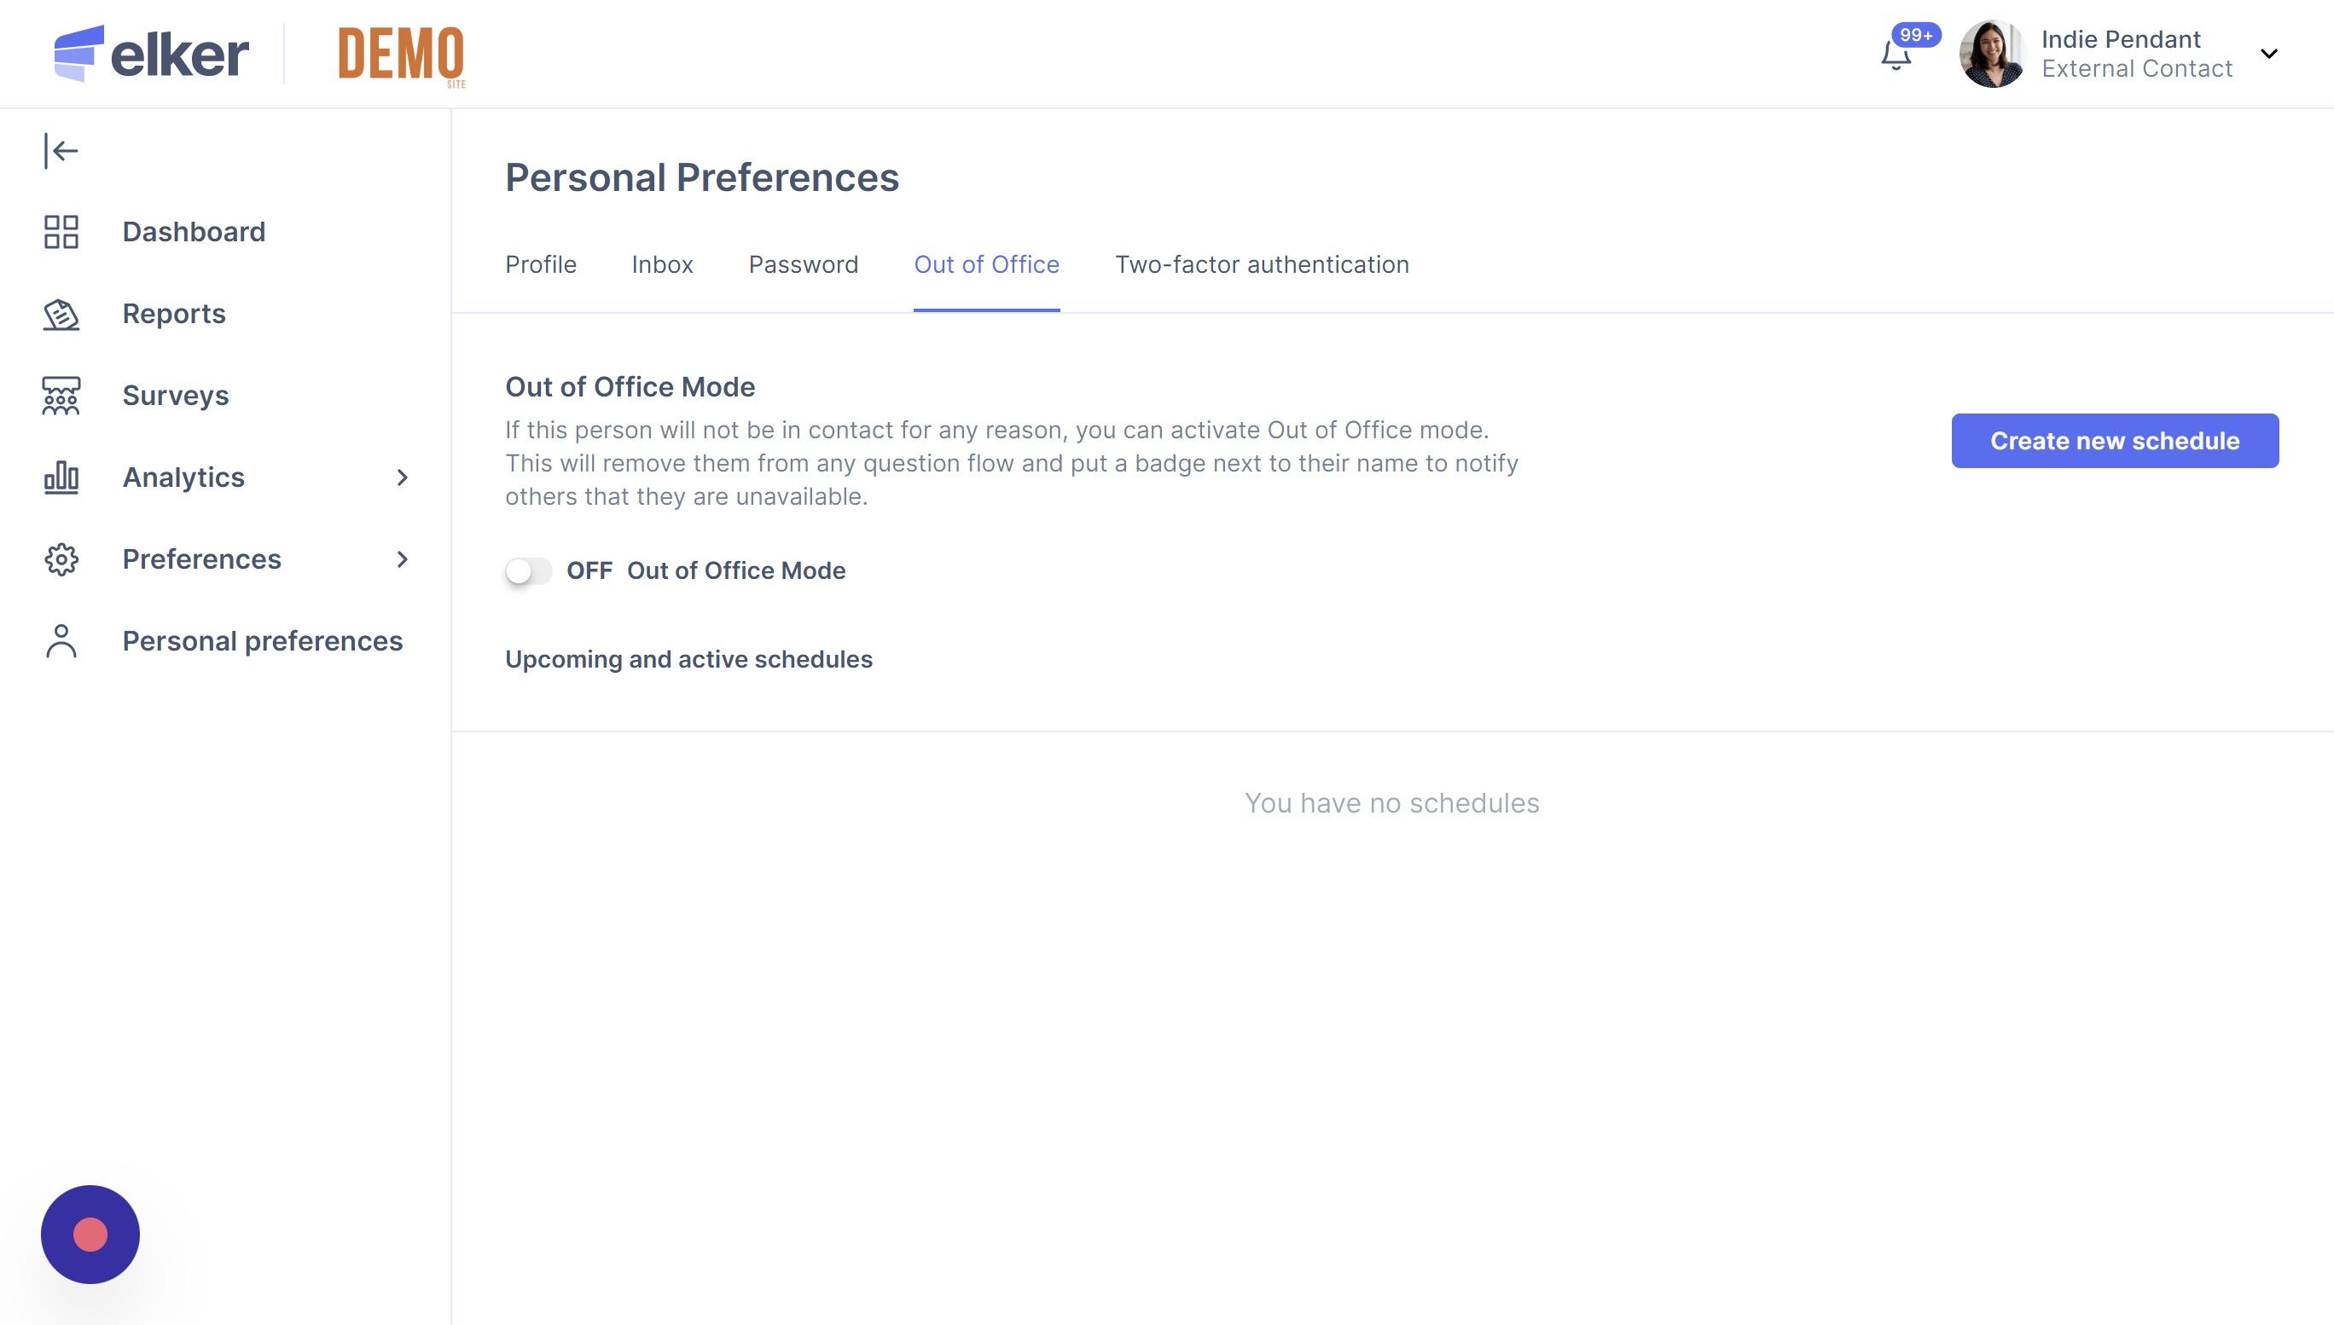Open the user account dropdown arrow
The image size is (2334, 1325).
2269,54
